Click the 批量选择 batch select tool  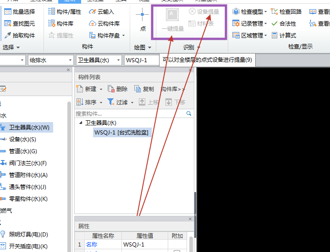19,11
